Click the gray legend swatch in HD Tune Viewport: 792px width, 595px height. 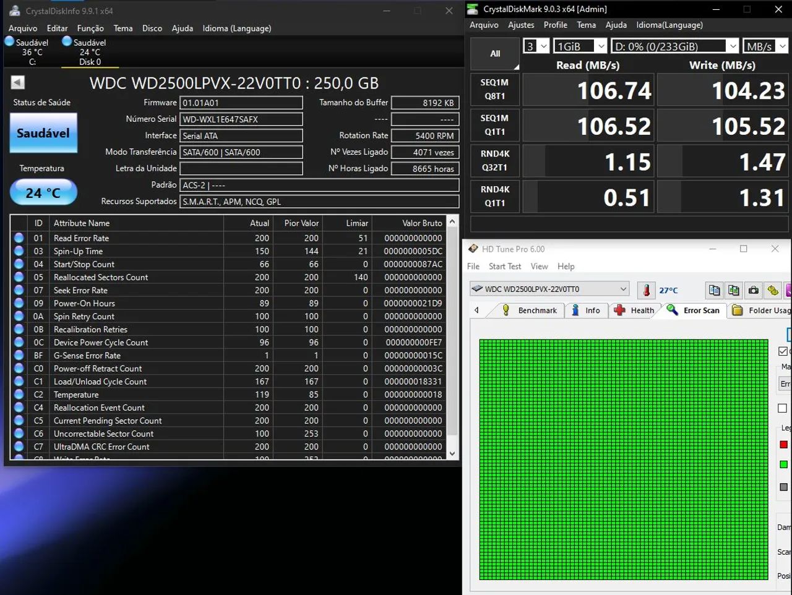tap(783, 487)
